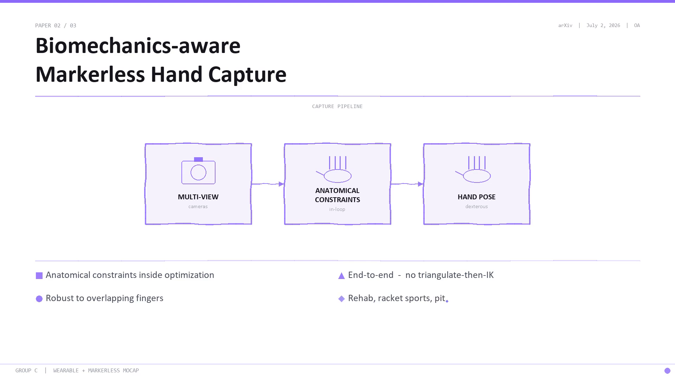Click the diamond bullet beside Rehab, racket sports
This screenshot has height=379, width=675.
[x=341, y=299]
